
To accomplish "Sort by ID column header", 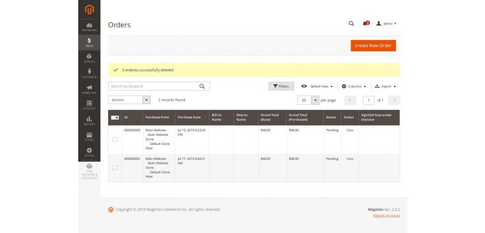I will coord(133,118).
